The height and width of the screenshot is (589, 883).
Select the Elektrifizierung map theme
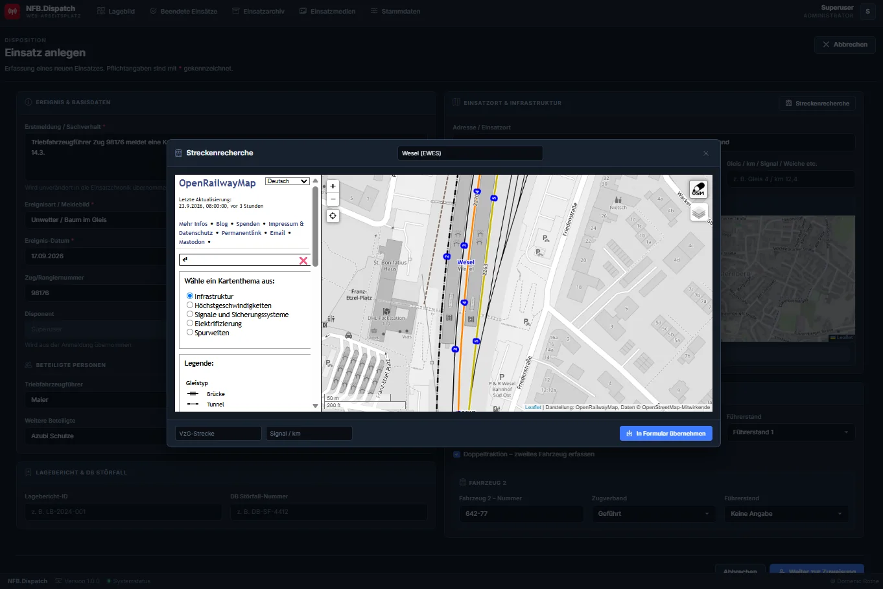click(x=190, y=323)
